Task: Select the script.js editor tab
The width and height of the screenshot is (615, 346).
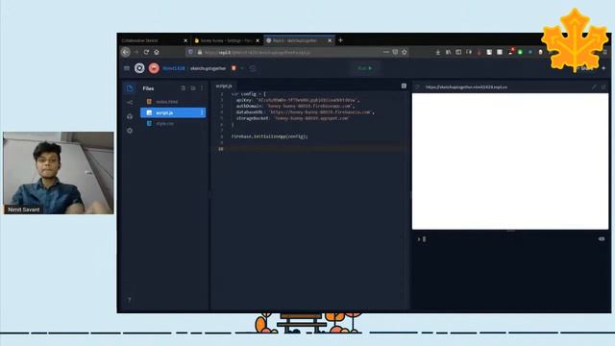Action: click(x=224, y=86)
